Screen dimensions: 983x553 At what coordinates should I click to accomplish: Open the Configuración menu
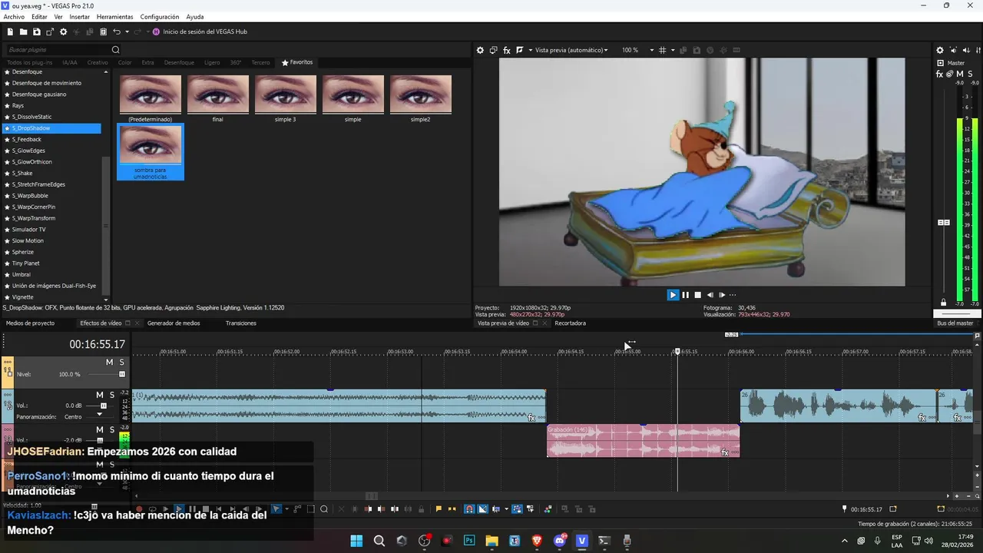click(x=160, y=16)
